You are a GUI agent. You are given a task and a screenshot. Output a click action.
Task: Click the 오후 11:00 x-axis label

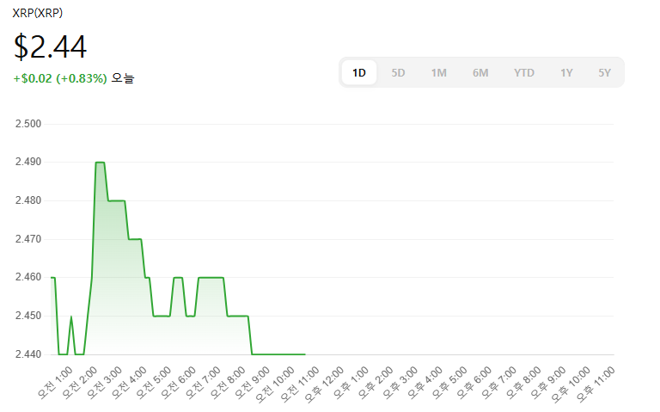596,384
